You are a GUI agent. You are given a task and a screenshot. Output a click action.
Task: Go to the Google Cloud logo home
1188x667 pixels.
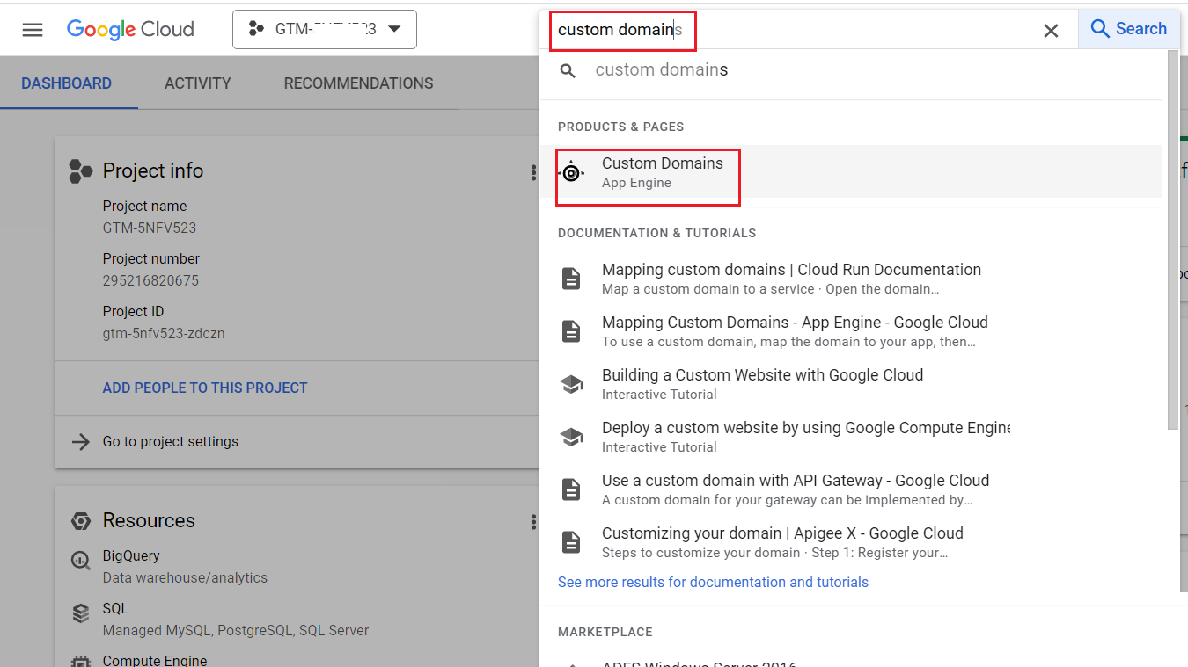pyautogui.click(x=130, y=29)
